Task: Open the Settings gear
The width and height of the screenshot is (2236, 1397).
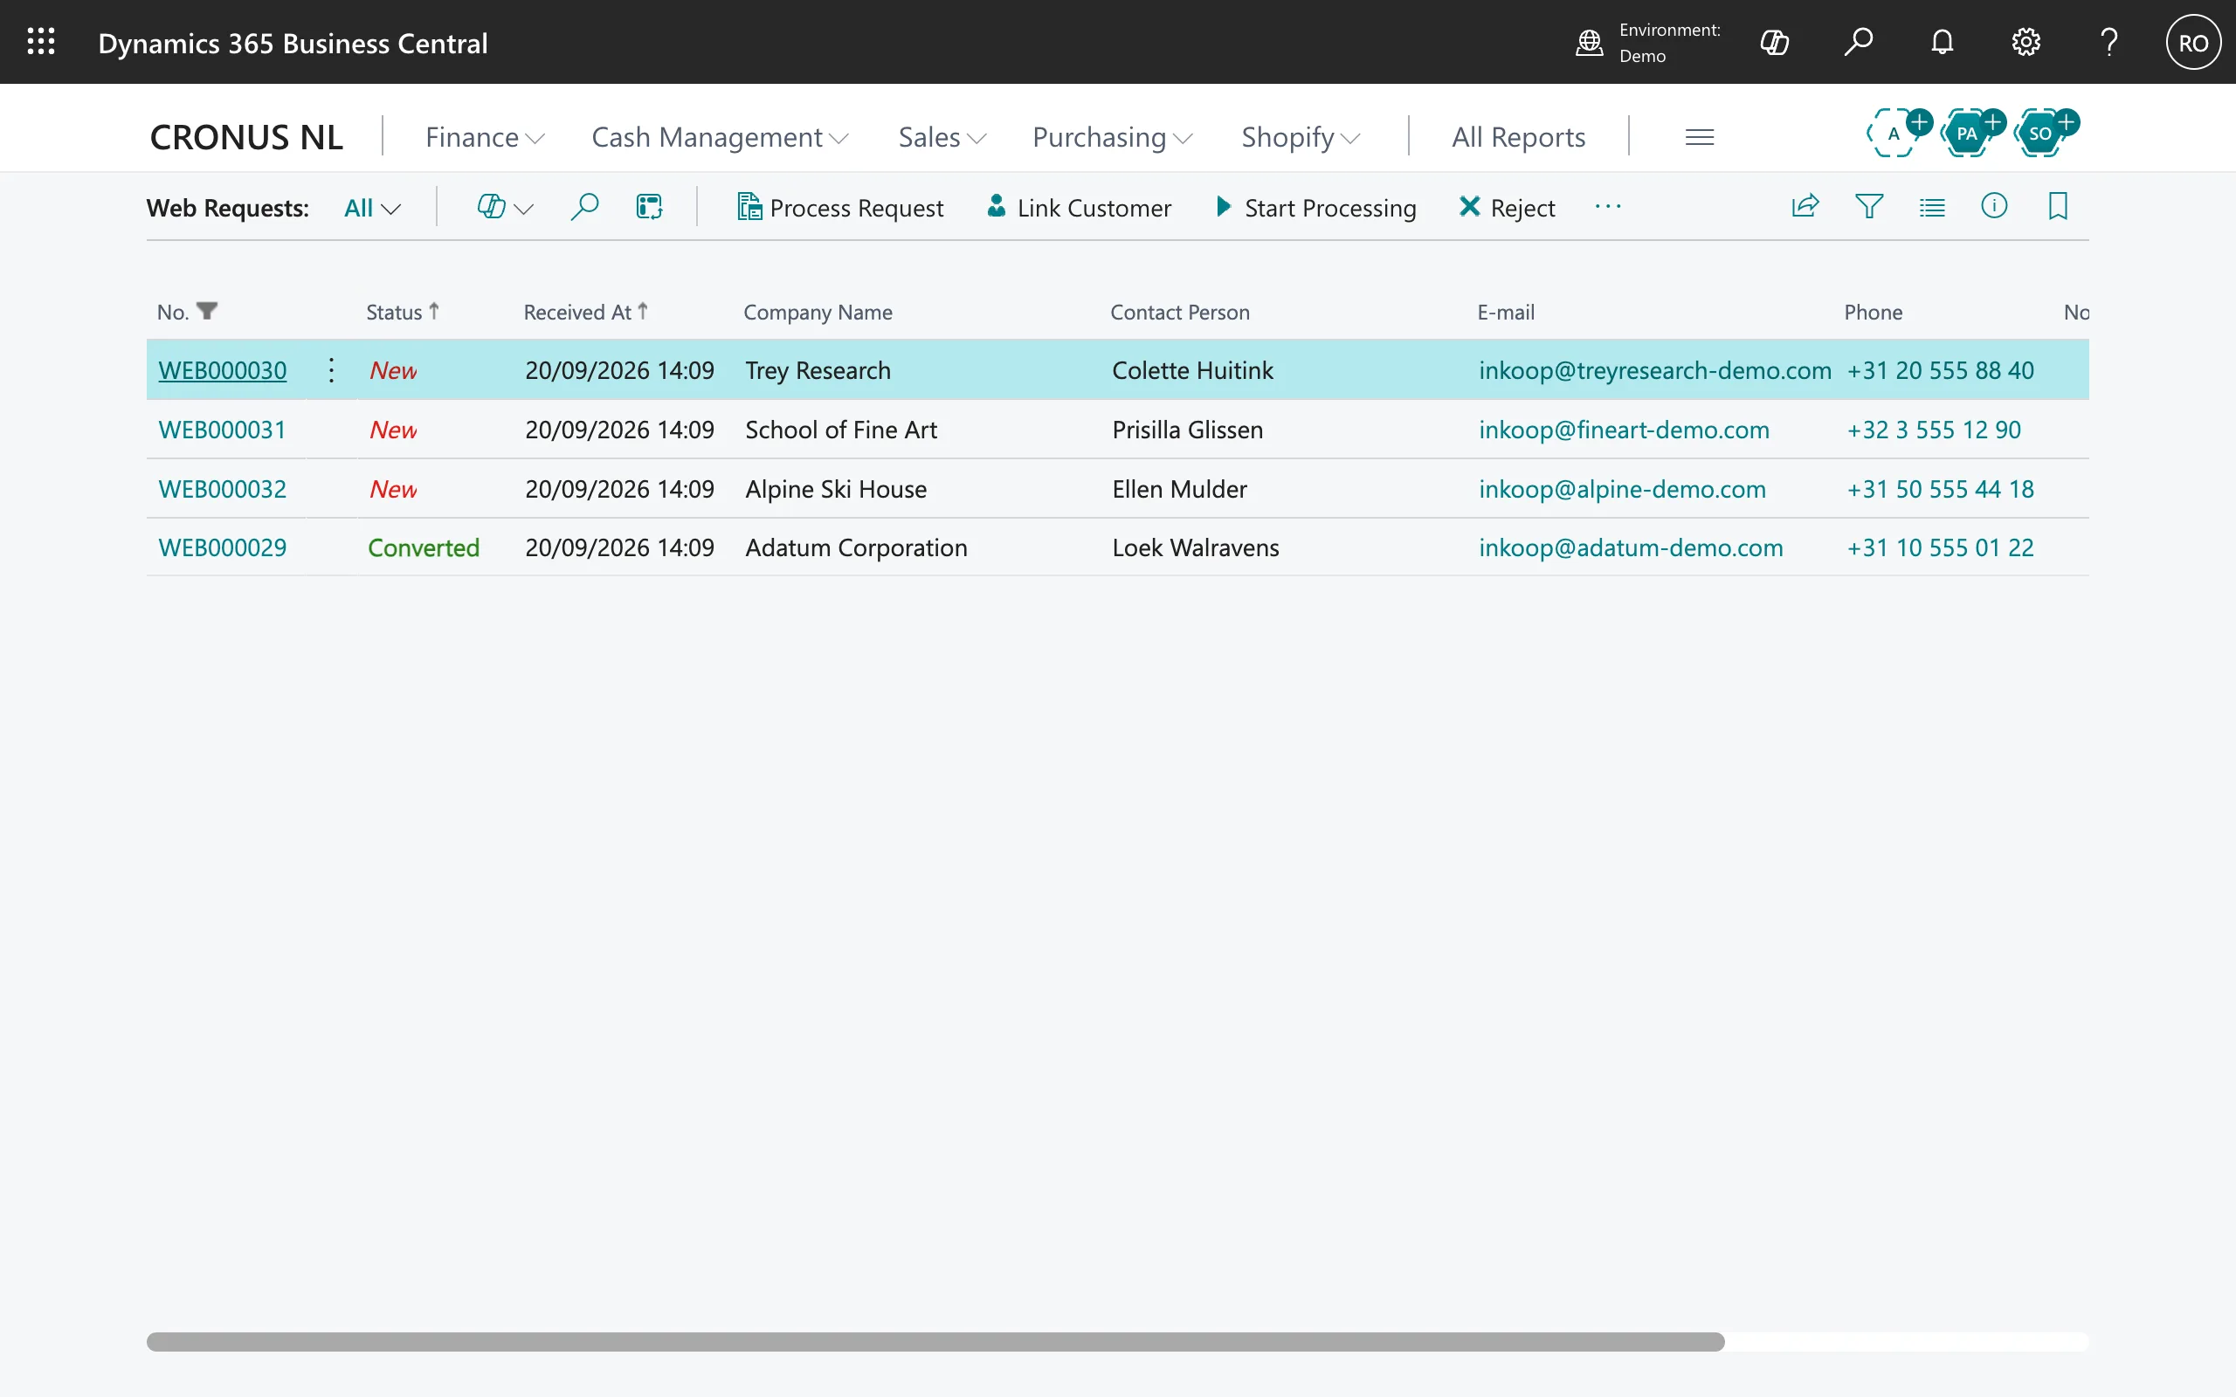Action: coord(2026,43)
